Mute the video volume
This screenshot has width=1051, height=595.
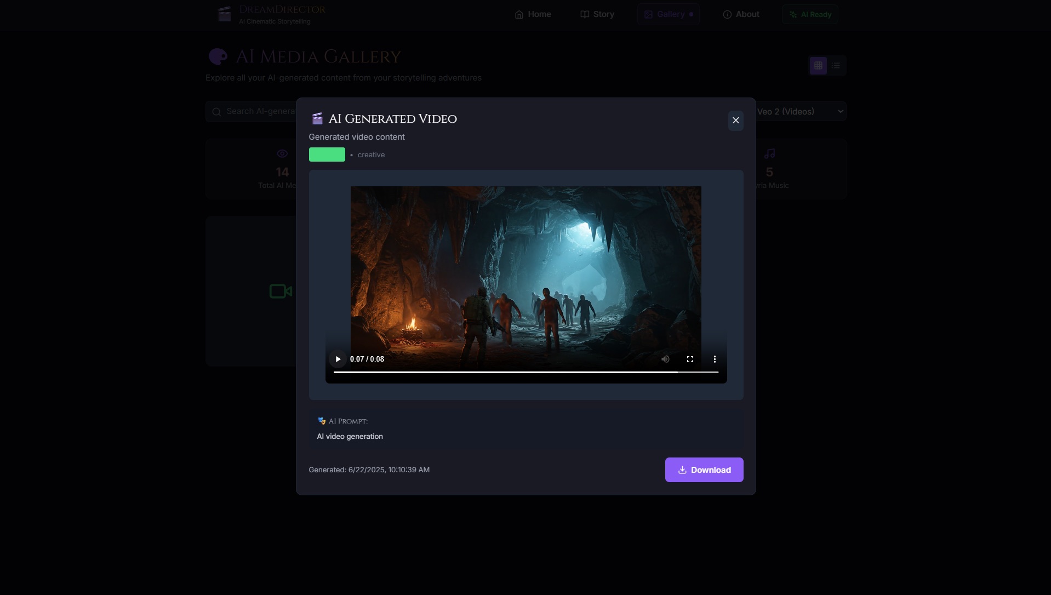click(x=665, y=359)
